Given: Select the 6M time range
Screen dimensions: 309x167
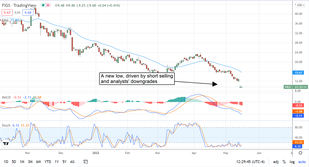Looking at the screenshot, I should coord(39,162).
